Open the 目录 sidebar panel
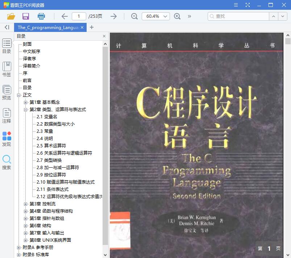Viewport: 291px width, 258px height. pos(7,46)
